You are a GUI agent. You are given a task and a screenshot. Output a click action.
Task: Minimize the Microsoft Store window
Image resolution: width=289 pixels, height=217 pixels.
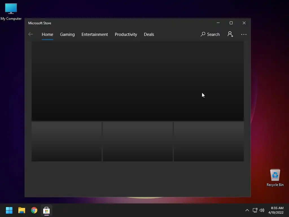click(218, 23)
